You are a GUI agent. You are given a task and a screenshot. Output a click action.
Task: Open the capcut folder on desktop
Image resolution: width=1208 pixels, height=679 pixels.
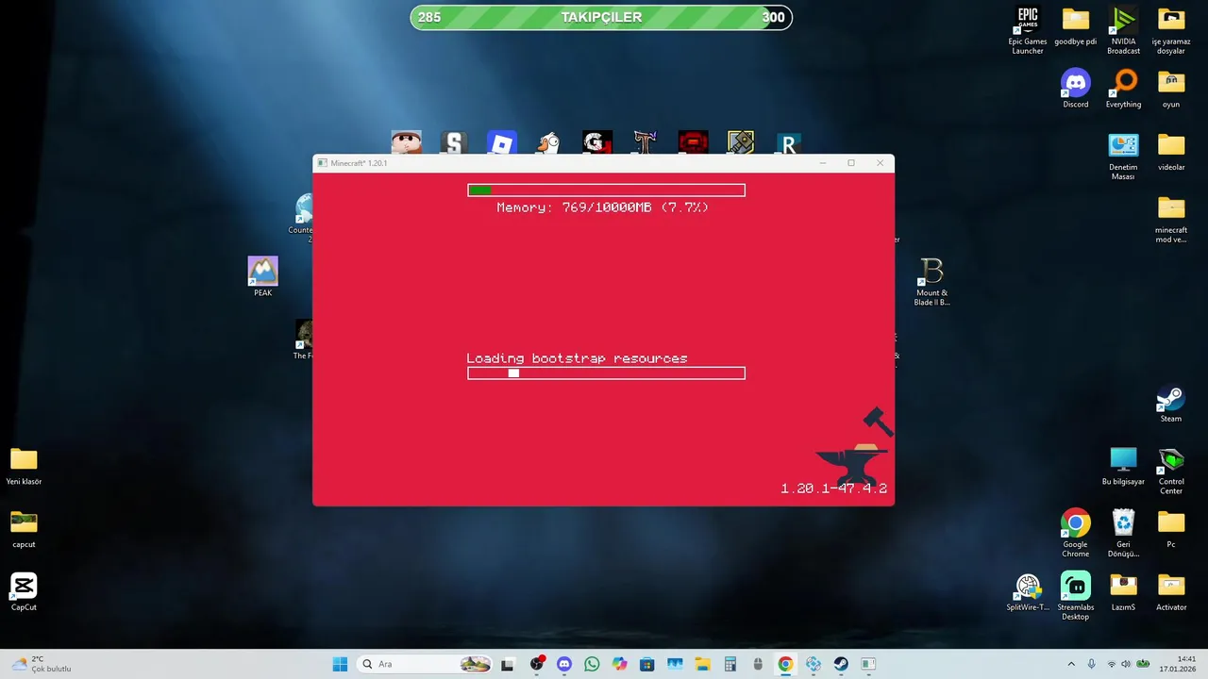point(24,529)
